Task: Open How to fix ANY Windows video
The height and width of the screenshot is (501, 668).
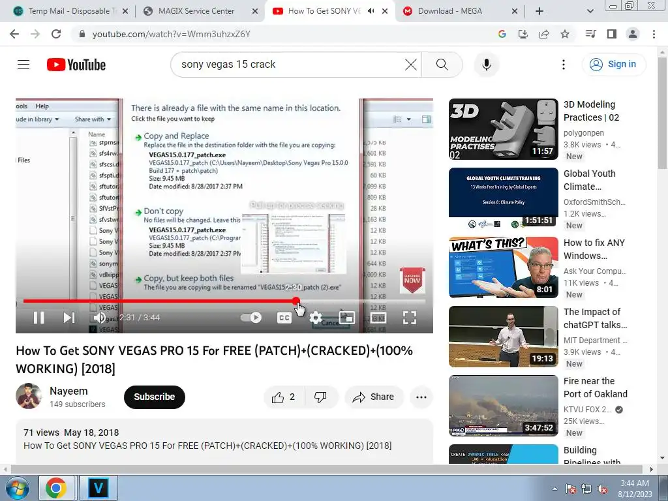Action: 503,267
